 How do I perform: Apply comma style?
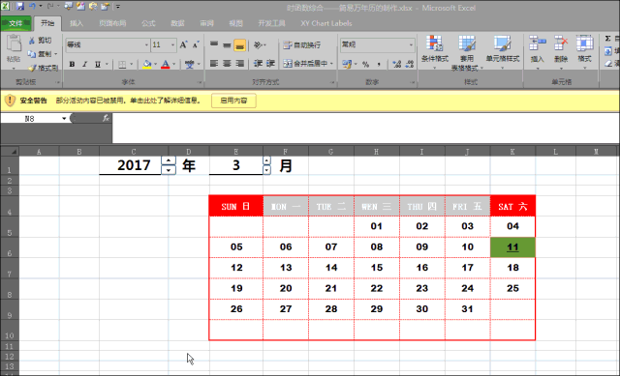coord(379,64)
